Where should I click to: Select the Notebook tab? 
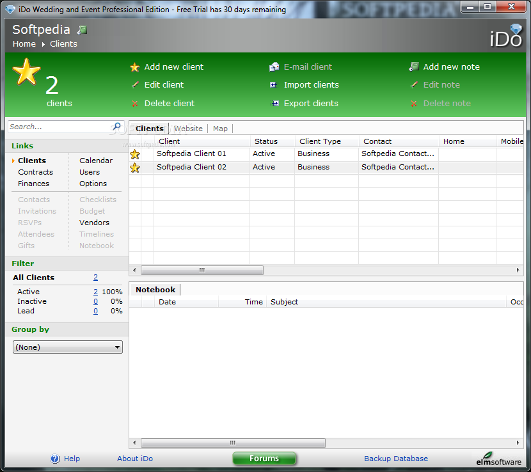(155, 290)
